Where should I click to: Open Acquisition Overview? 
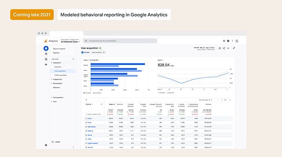point(58,67)
